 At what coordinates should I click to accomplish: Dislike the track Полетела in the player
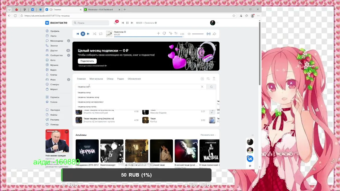coord(164,33)
